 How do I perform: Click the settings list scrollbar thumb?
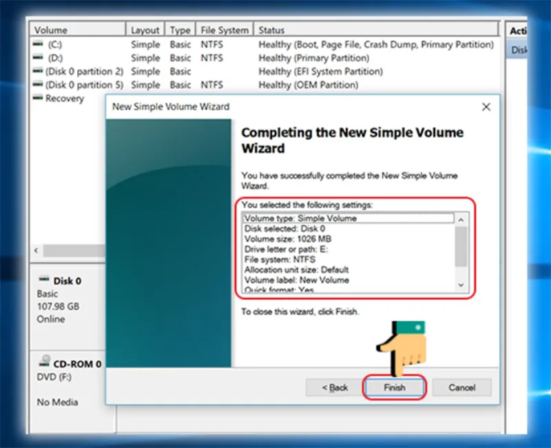pos(461,247)
